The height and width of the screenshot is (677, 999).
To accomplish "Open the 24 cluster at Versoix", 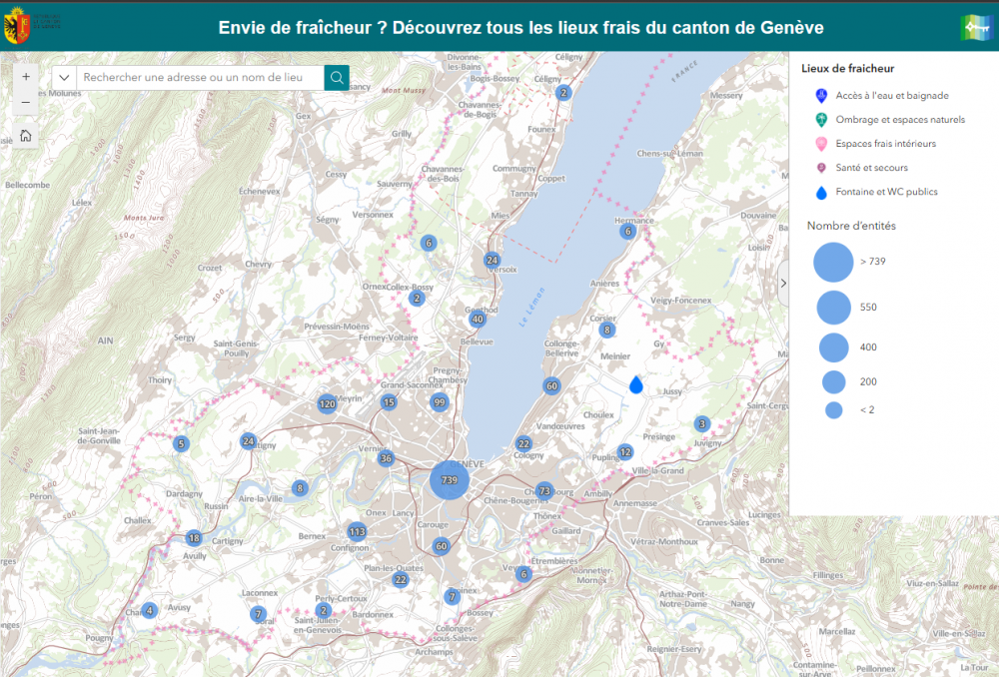I will (492, 260).
